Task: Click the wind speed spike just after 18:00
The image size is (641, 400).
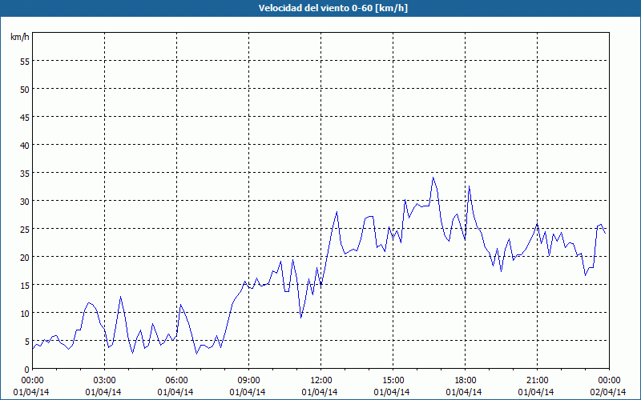Action: 469,186
